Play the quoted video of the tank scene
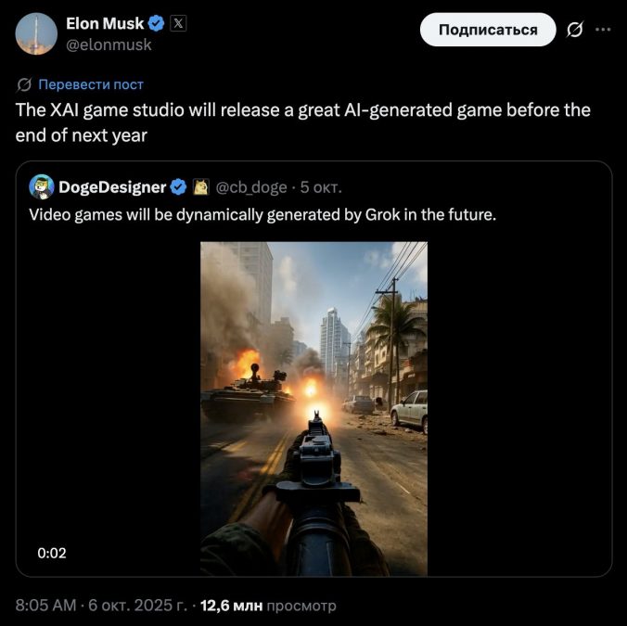The image size is (627, 626). pyautogui.click(x=313, y=408)
